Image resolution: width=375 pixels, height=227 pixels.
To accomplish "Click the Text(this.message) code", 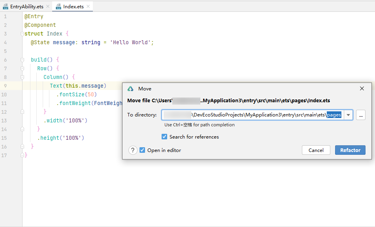I will [78, 86].
